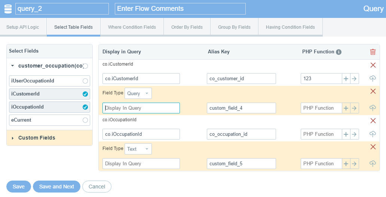This screenshot has height=197, width=386.
Task: Click plus icon in co_customer_id row
Action: tap(346, 79)
